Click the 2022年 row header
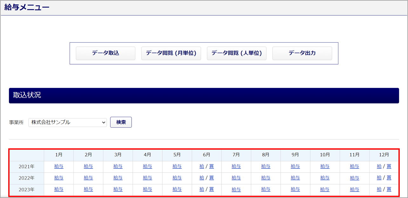Viewport: 408px width, 198px height. click(x=26, y=178)
